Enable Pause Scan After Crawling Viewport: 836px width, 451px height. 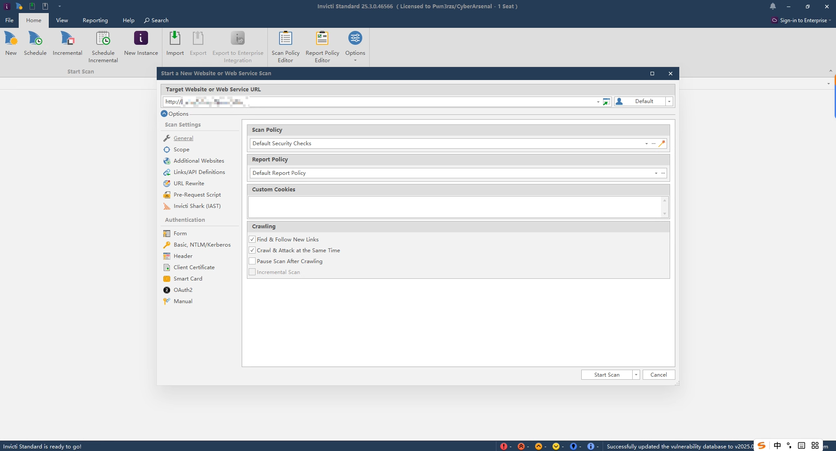point(252,261)
